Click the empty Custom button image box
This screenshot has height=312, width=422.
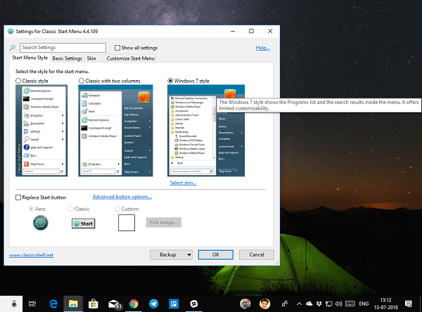point(127,223)
